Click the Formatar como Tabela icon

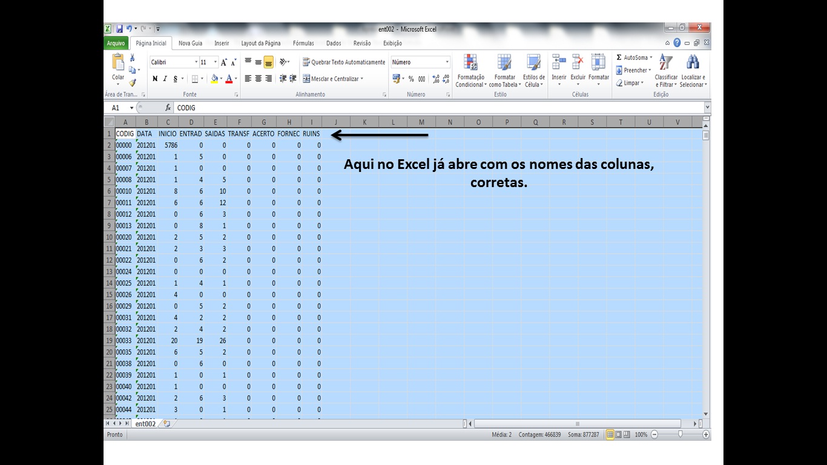pyautogui.click(x=504, y=62)
